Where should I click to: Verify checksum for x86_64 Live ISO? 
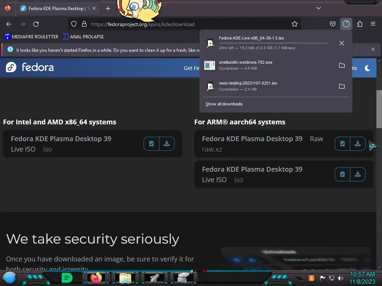pyautogui.click(x=151, y=144)
